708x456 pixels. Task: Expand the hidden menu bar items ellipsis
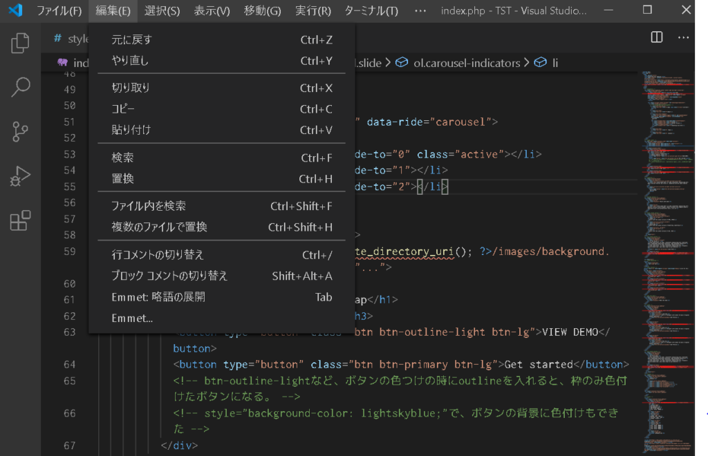click(420, 11)
